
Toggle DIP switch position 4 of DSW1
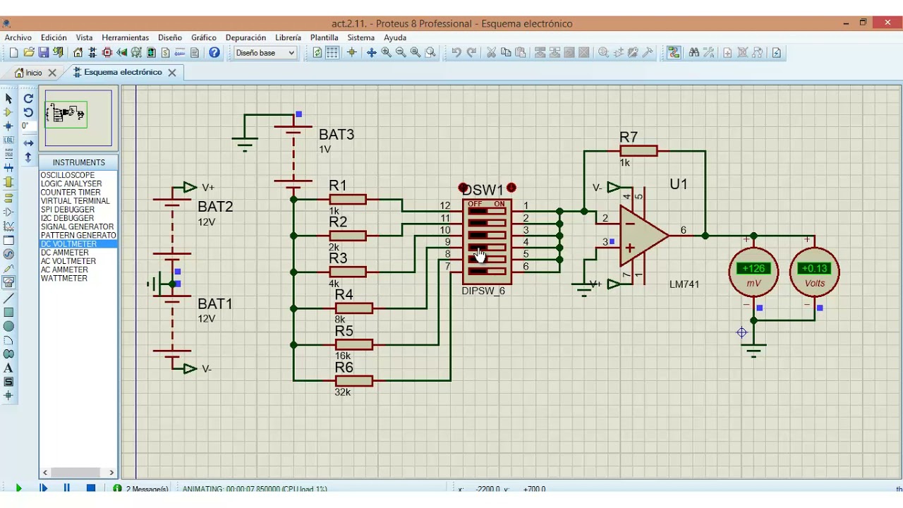[487, 247]
